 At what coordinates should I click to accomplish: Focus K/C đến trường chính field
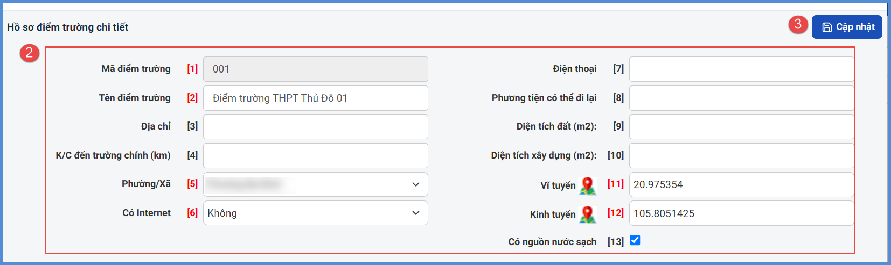coord(316,155)
